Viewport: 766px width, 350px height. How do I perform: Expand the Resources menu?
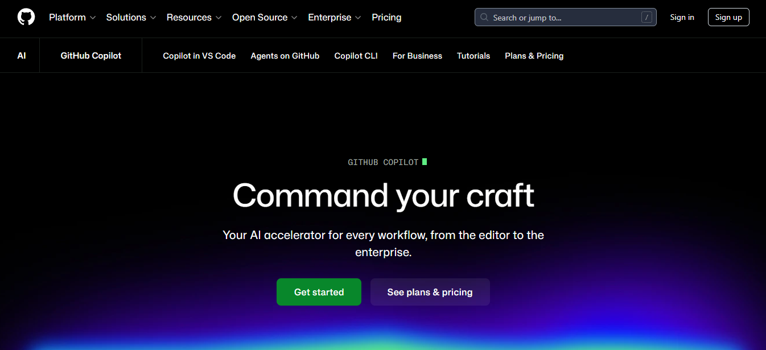(x=193, y=17)
